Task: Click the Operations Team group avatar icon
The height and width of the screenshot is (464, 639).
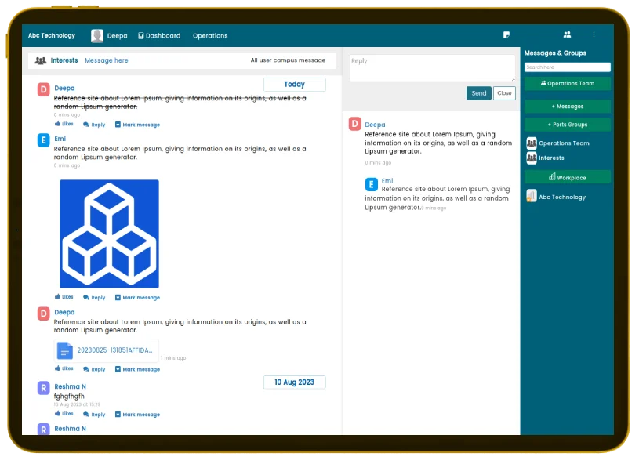Action: click(532, 143)
